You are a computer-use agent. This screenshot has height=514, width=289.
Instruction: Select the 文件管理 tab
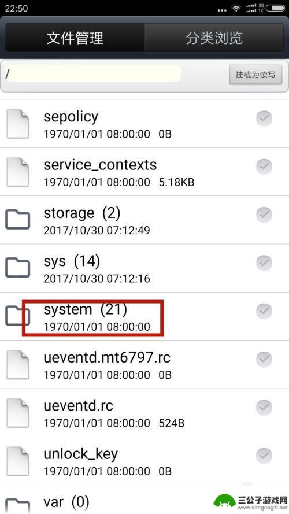[75, 38]
